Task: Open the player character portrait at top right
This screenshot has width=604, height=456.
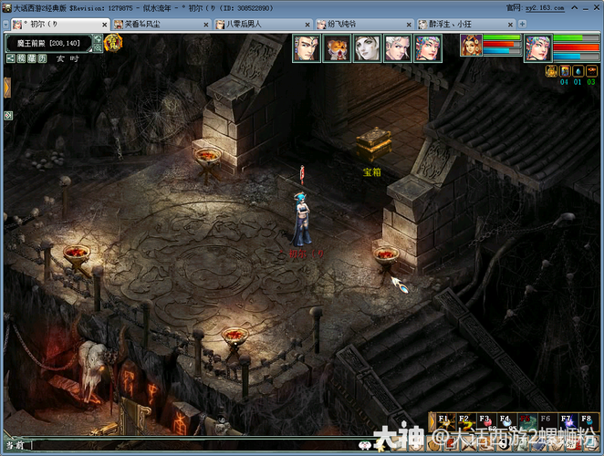Action: coord(538,48)
